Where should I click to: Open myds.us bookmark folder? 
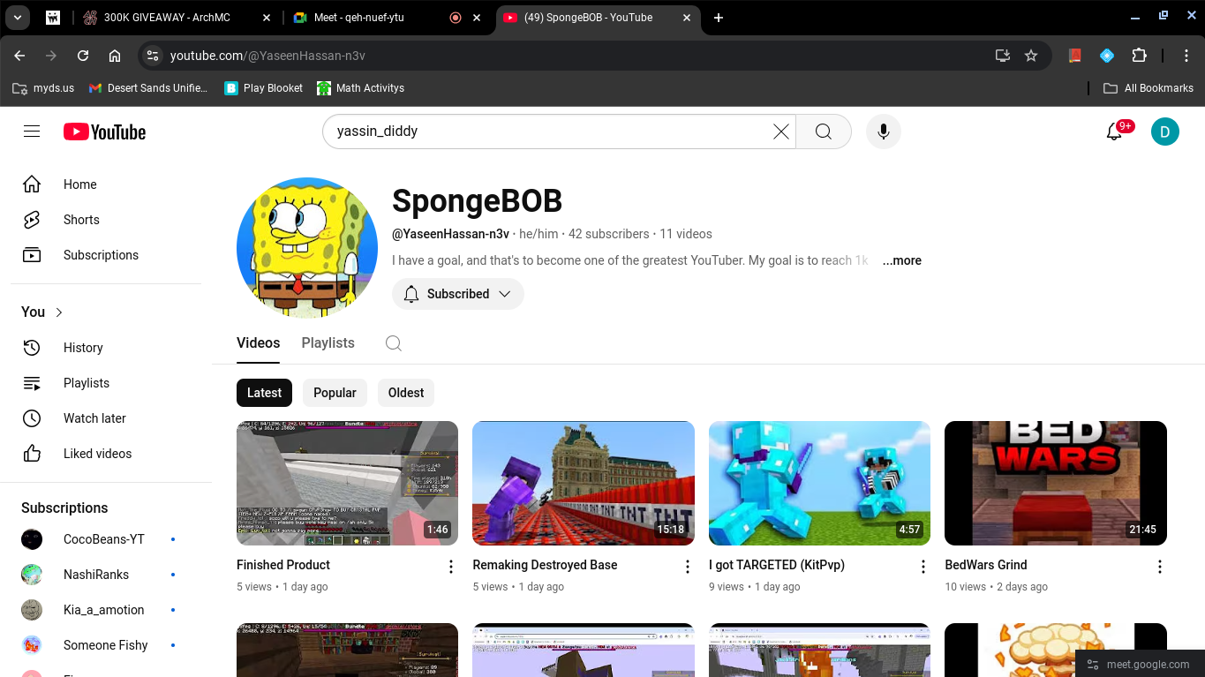coord(43,88)
